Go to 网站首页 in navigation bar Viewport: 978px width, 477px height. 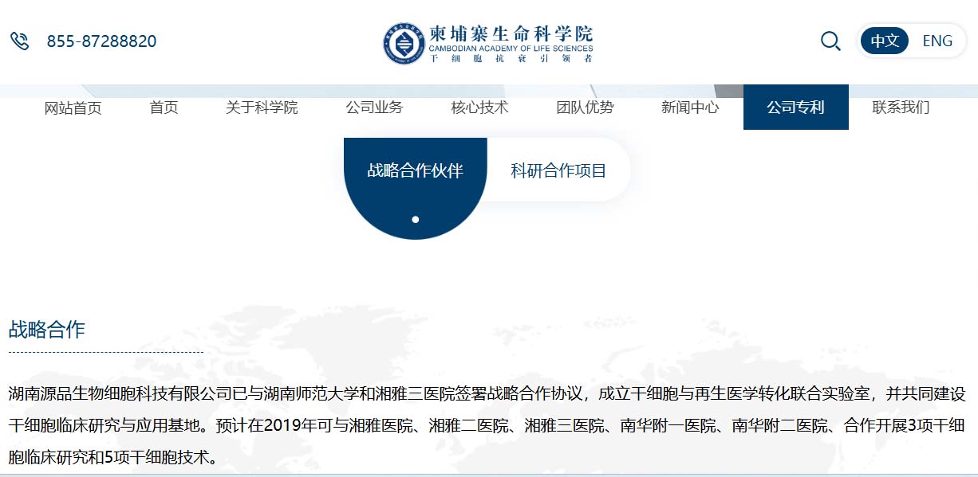pyautogui.click(x=73, y=108)
